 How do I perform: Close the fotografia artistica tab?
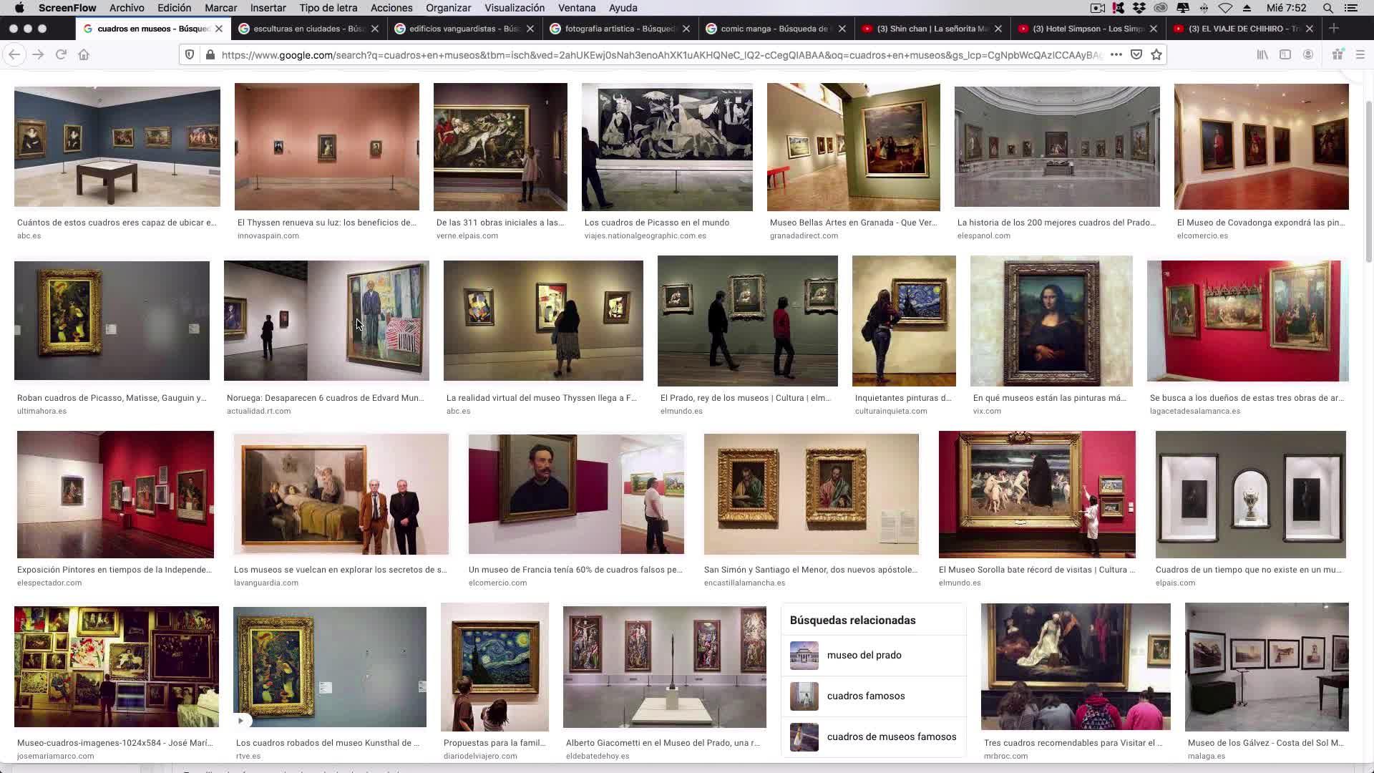click(x=686, y=29)
